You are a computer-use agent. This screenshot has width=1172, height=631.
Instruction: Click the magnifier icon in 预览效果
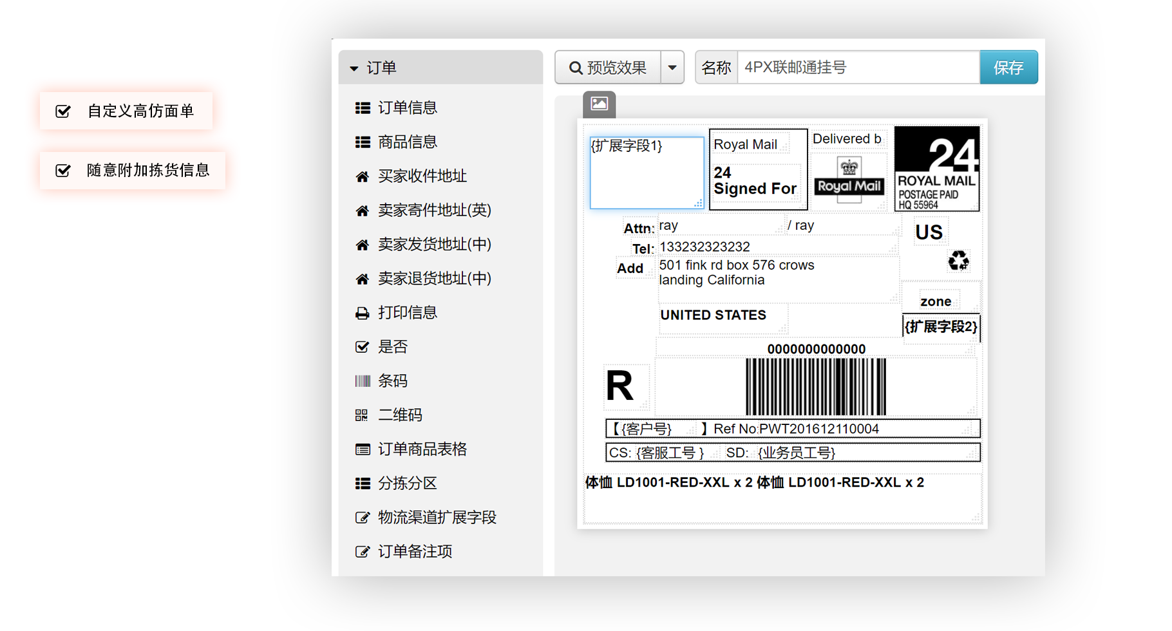pyautogui.click(x=576, y=68)
